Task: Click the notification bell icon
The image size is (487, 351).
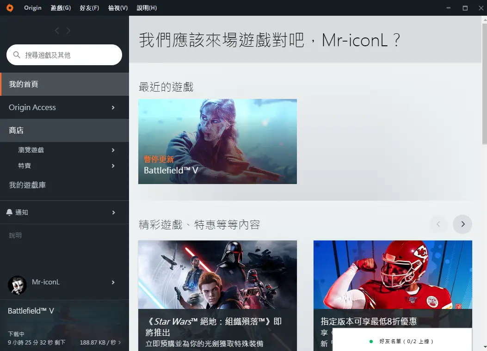Action: pyautogui.click(x=9, y=212)
